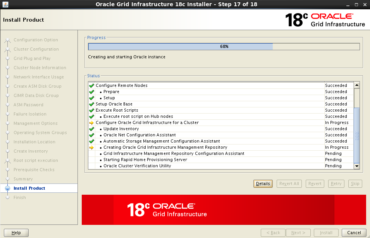This screenshot has height=238, width=370.
Task: Open the Details dialog
Action: click(x=263, y=184)
